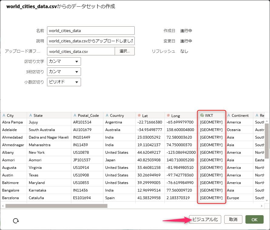The height and width of the screenshot is (230, 270).
Task: Select the Lat column header
Action: coord(150,115)
